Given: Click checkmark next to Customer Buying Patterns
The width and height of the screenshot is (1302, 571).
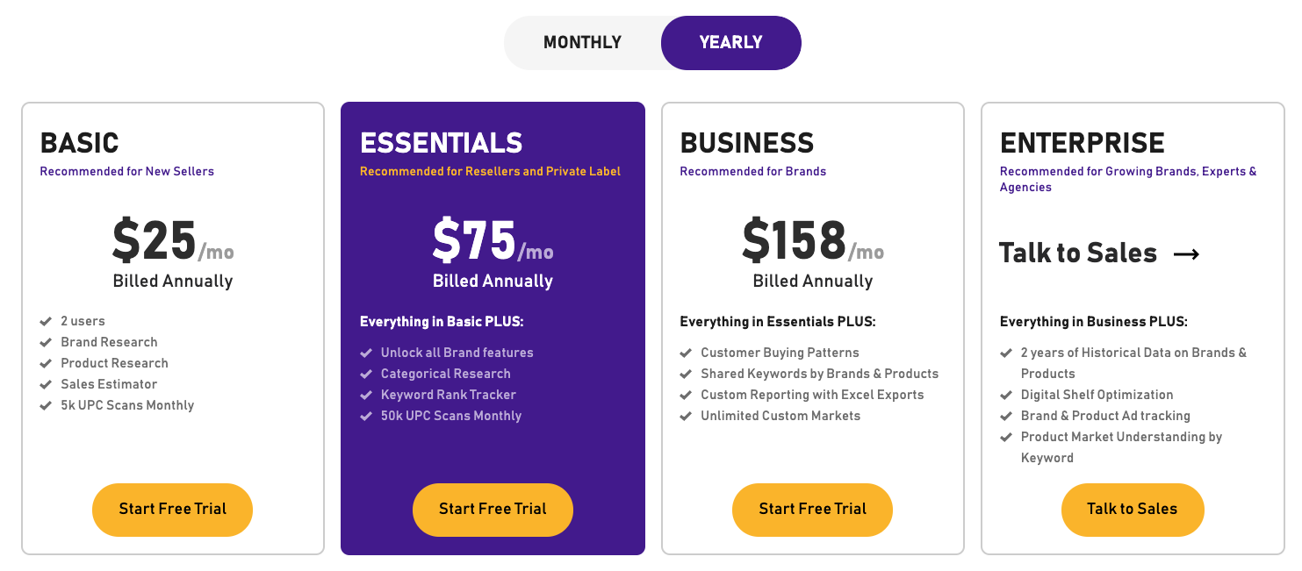Looking at the screenshot, I should pyautogui.click(x=686, y=353).
